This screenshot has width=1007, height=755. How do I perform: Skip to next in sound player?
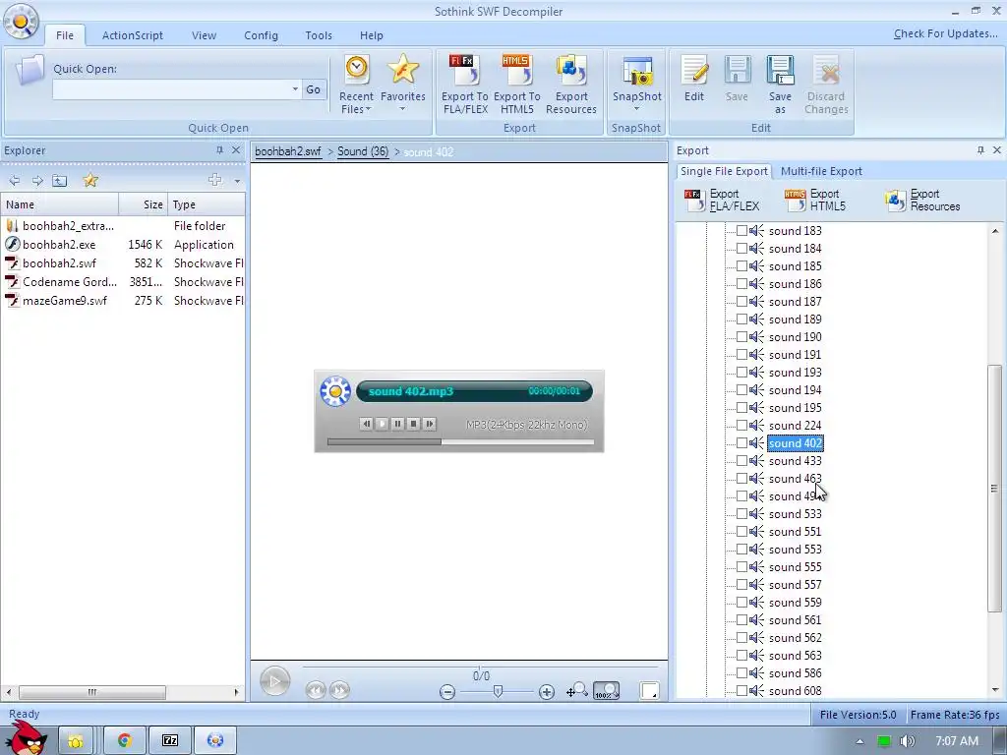[x=430, y=424]
